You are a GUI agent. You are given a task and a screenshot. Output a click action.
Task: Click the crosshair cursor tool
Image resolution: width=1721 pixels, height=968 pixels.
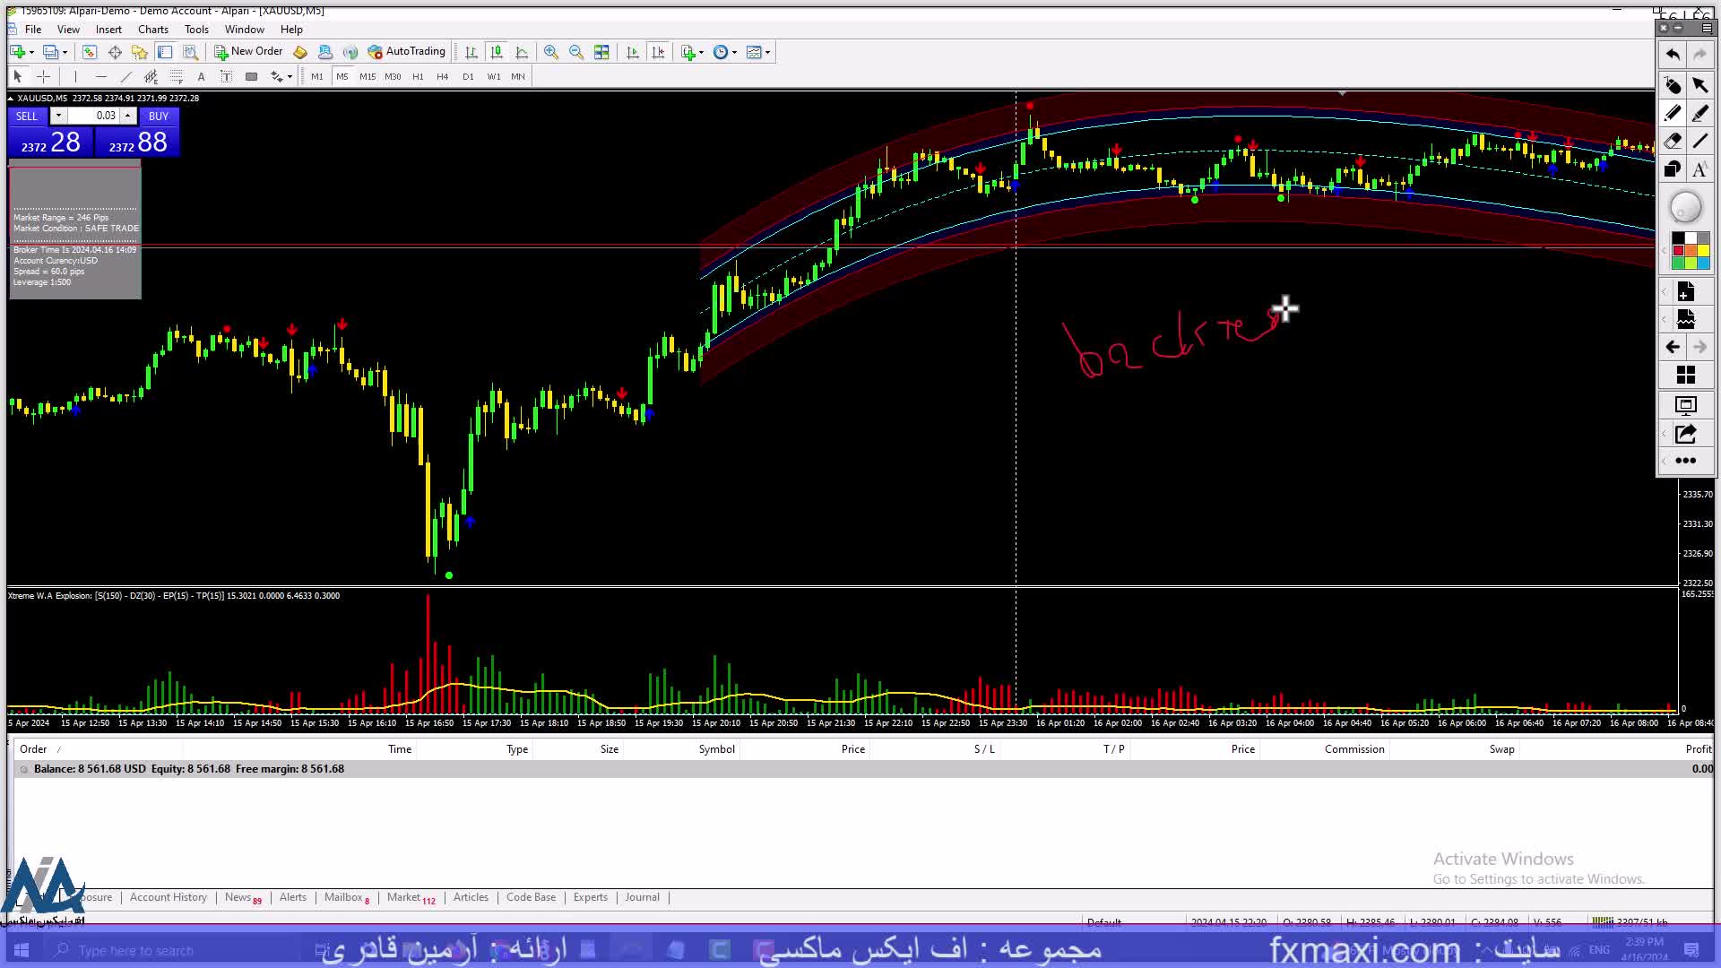point(43,77)
